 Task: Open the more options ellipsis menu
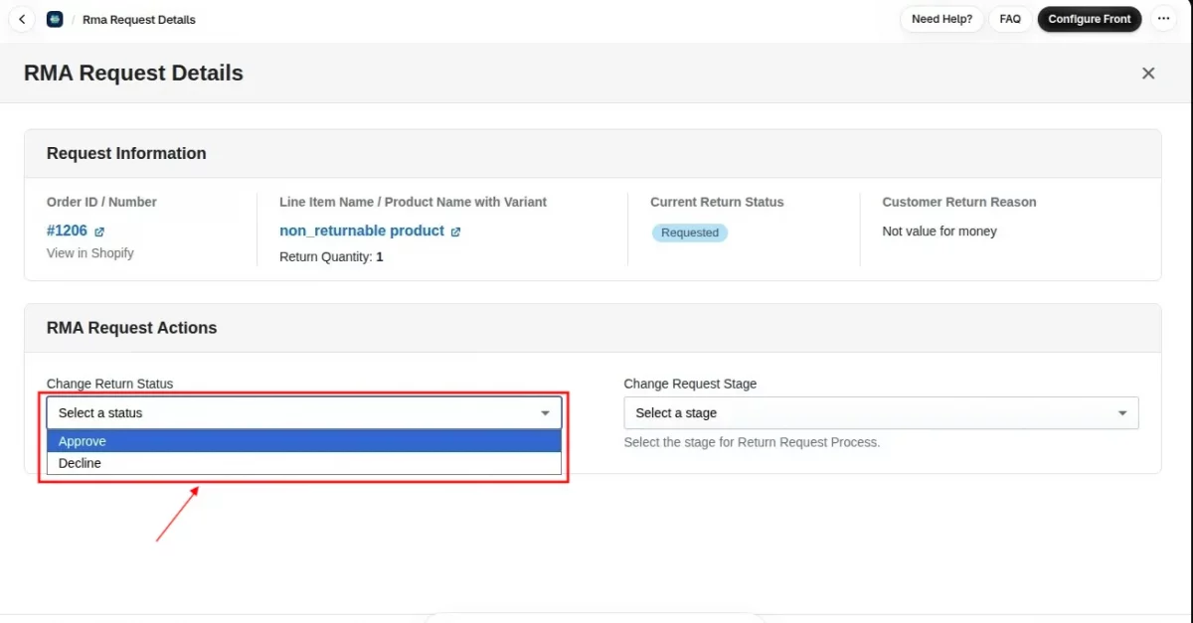[x=1163, y=19]
